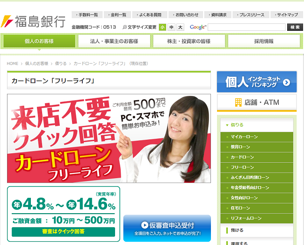Set text size to 中
304x245 pixels.
(171, 27)
